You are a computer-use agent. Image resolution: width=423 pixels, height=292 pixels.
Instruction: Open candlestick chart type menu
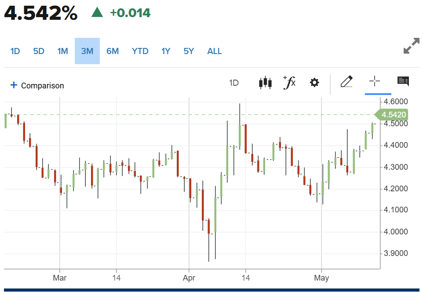[265, 83]
